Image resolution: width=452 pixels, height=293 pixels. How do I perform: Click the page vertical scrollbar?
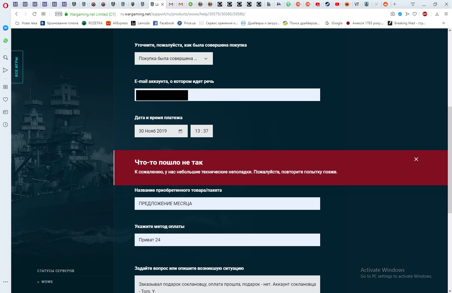tap(450, 160)
